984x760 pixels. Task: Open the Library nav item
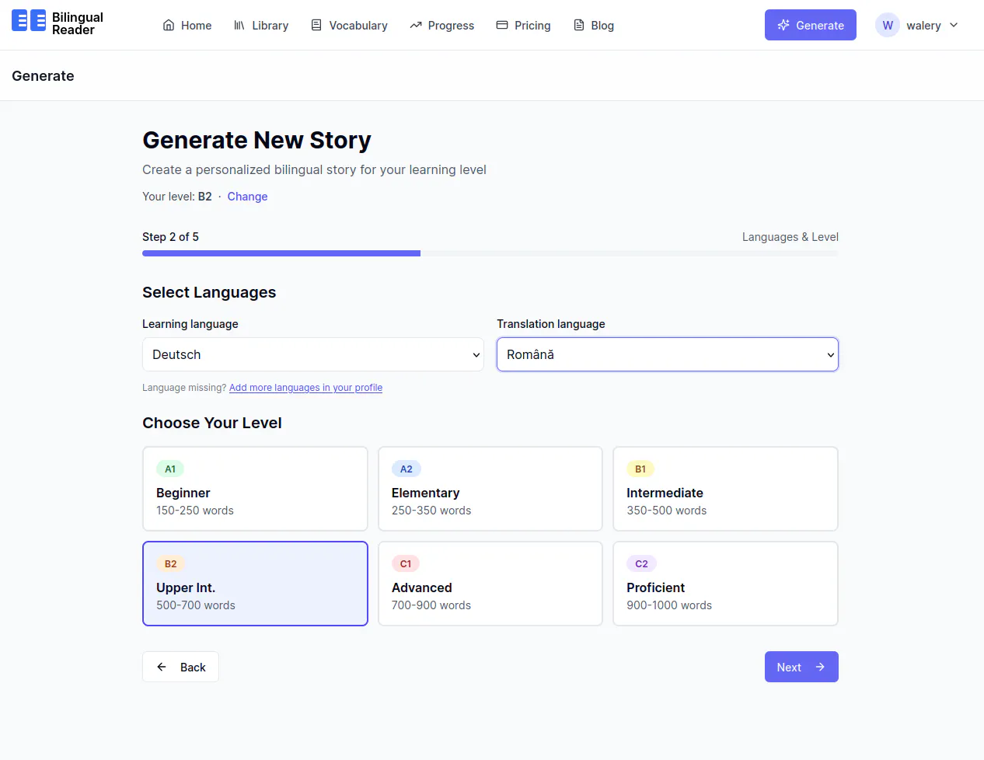(x=261, y=25)
